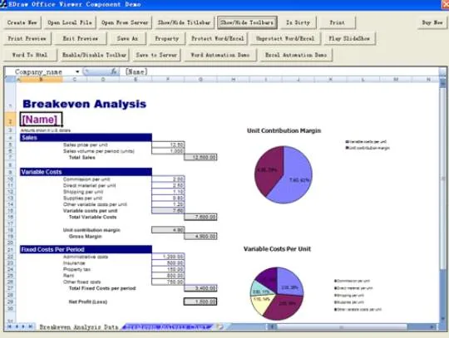Click the select all corner cell
Image resolution: width=449 pixels, height=338 pixels.
click(x=10, y=79)
